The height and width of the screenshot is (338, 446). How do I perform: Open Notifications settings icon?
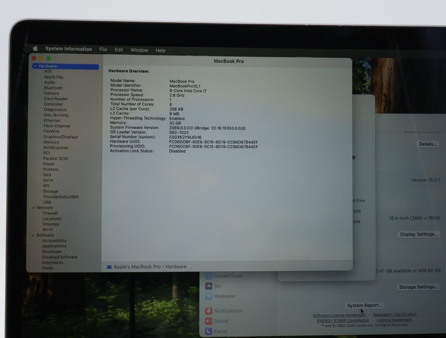pyautogui.click(x=209, y=311)
